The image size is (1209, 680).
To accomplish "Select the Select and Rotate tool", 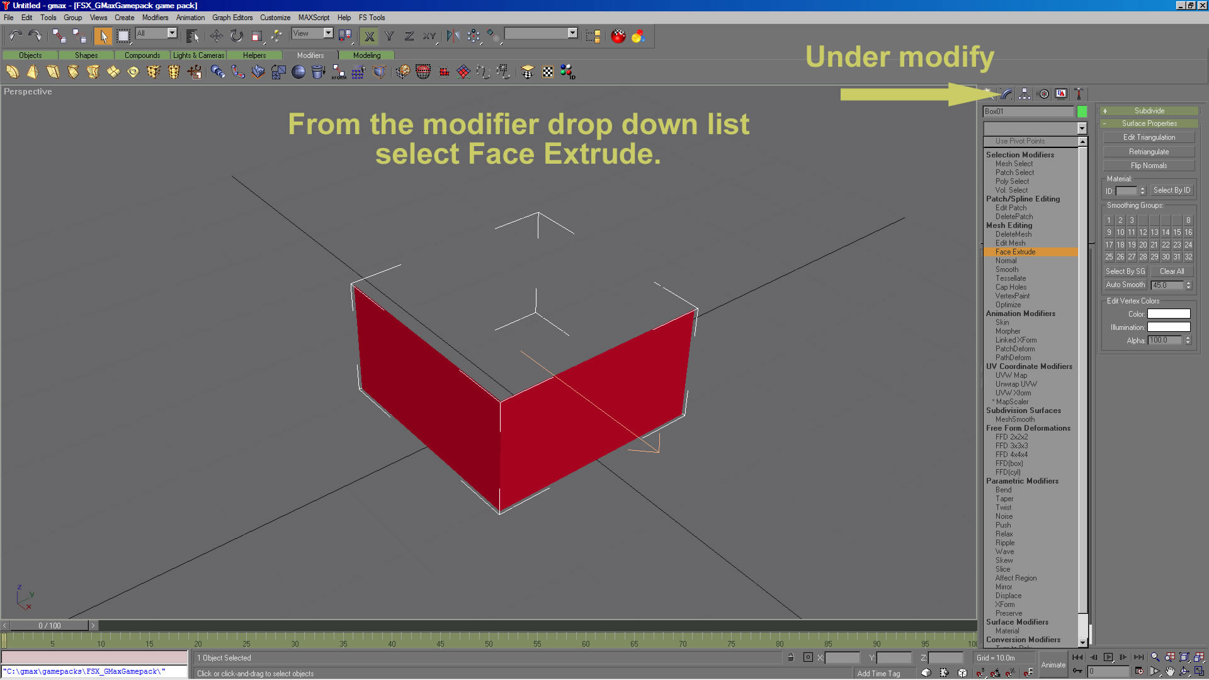I will 236,36.
